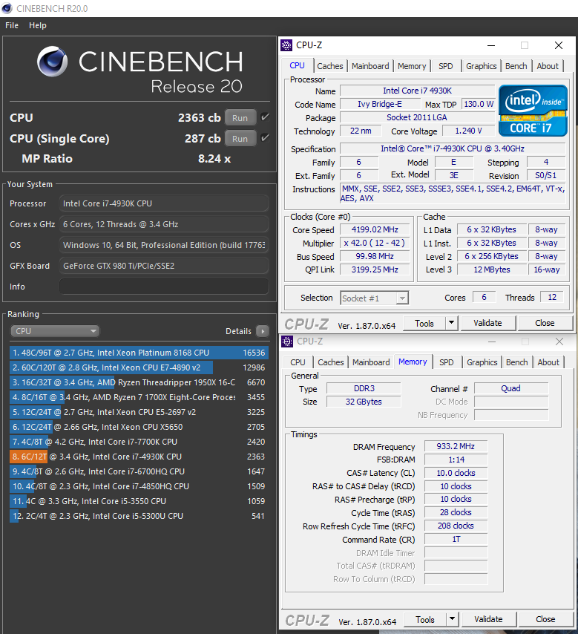Expand Tools arrow in top CPU-Z window
Viewport: 578px width, 634px height.
point(451,323)
